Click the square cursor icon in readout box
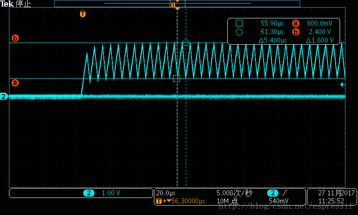Screen dimensions: 358x215 coord(239,23)
